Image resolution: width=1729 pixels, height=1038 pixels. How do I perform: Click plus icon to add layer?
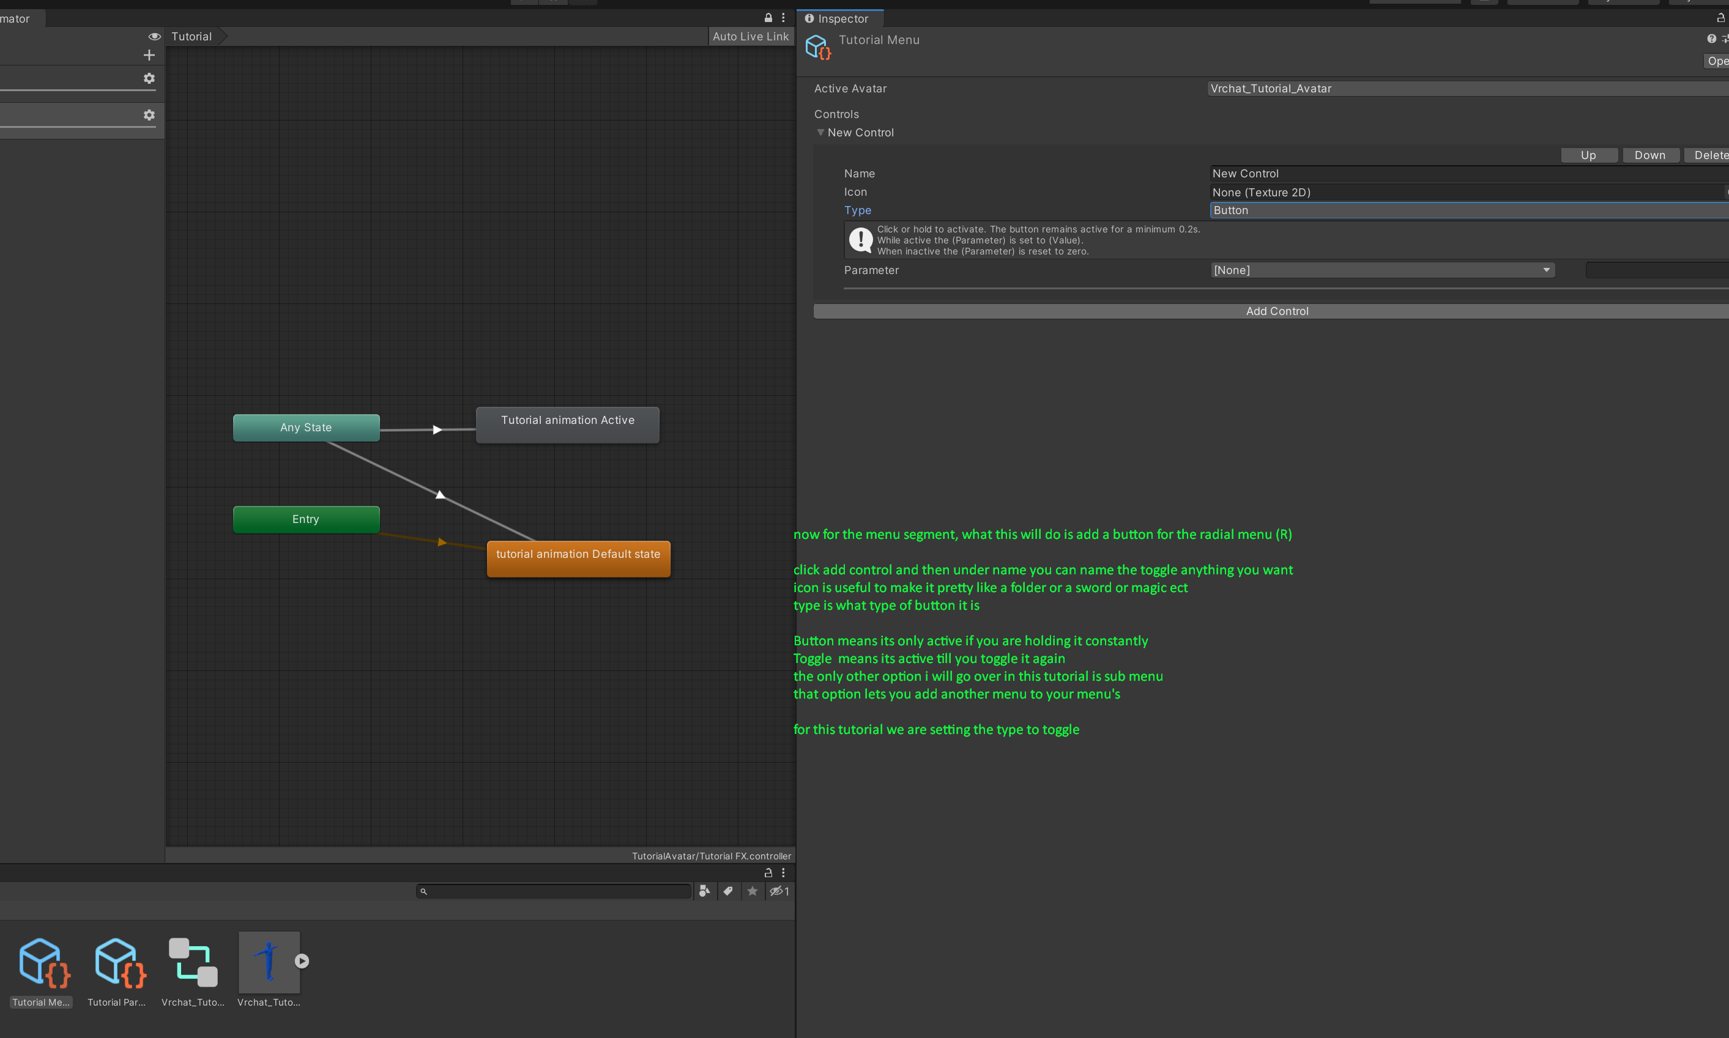click(x=149, y=55)
